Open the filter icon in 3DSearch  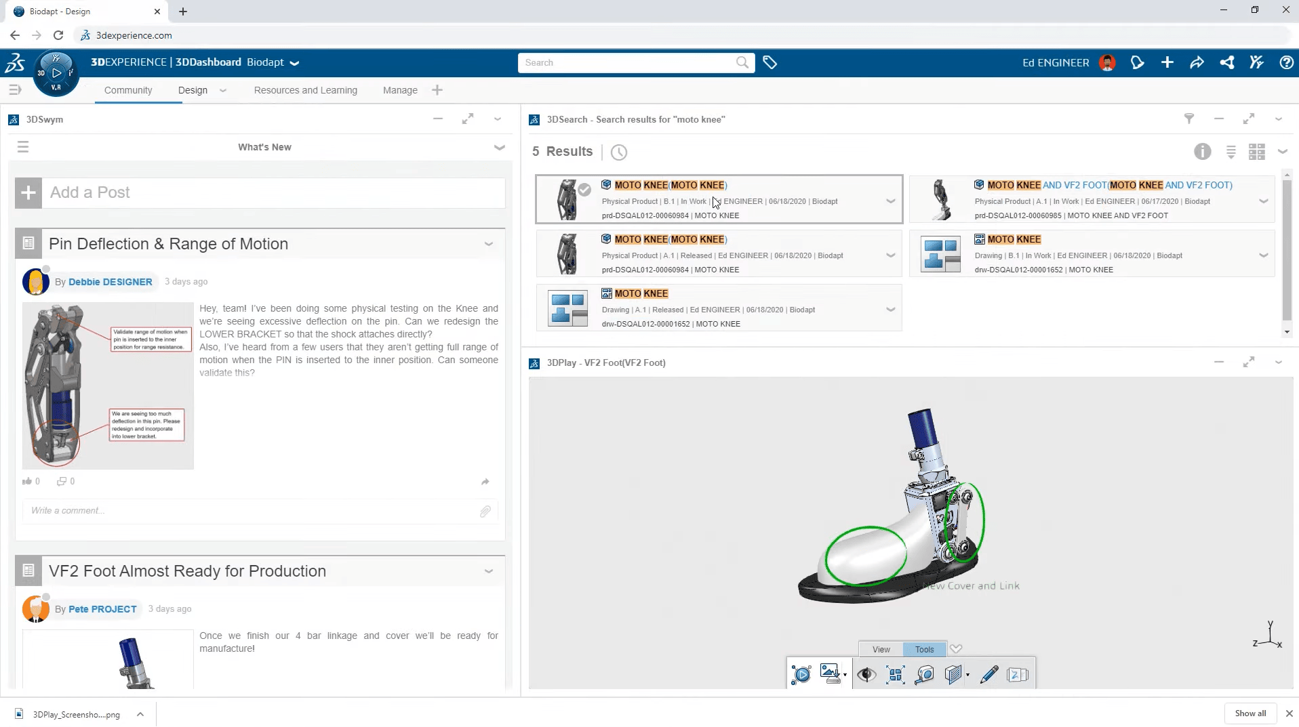1188,119
